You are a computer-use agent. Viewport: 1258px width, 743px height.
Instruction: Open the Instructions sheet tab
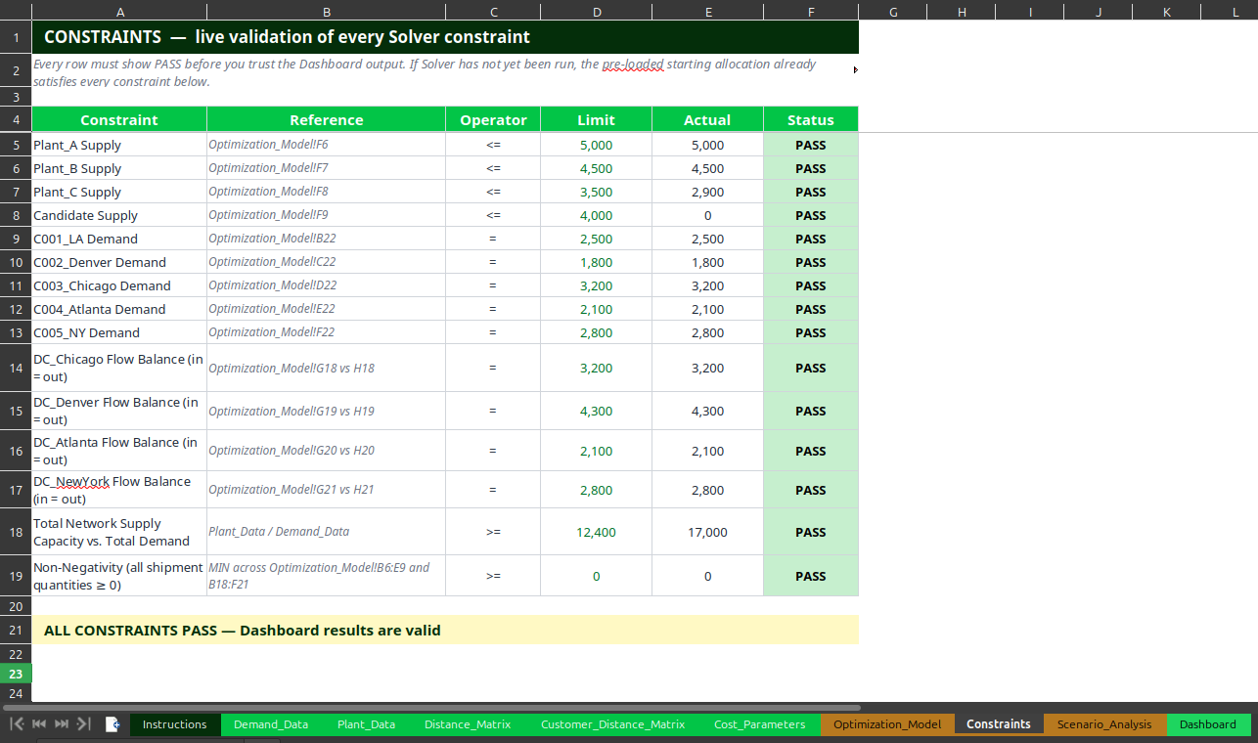pos(175,724)
